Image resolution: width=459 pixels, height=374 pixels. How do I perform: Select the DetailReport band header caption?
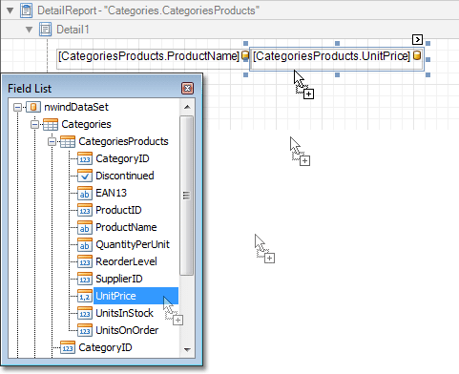[148, 10]
